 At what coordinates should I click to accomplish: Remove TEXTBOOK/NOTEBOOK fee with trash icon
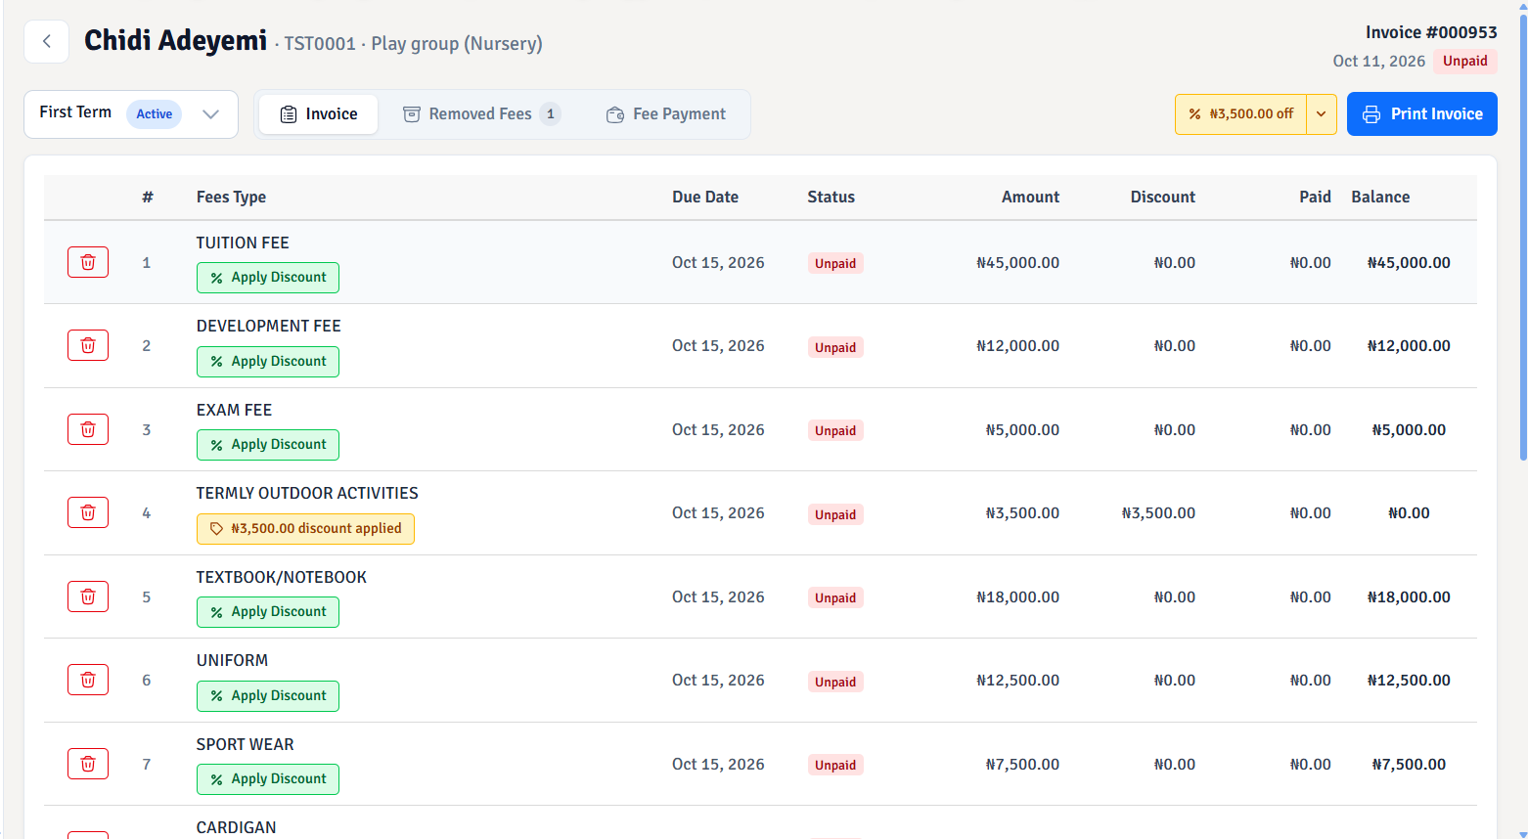(x=88, y=596)
